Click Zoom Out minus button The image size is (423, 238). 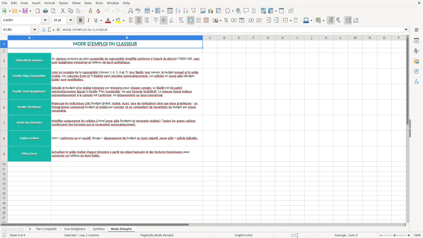(381, 235)
